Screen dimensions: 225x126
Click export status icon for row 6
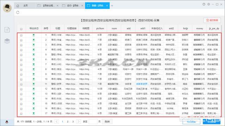pyautogui.click(x=34, y=59)
